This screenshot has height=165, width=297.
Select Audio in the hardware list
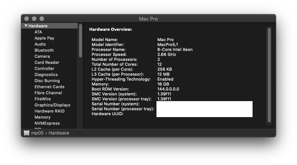click(40, 44)
